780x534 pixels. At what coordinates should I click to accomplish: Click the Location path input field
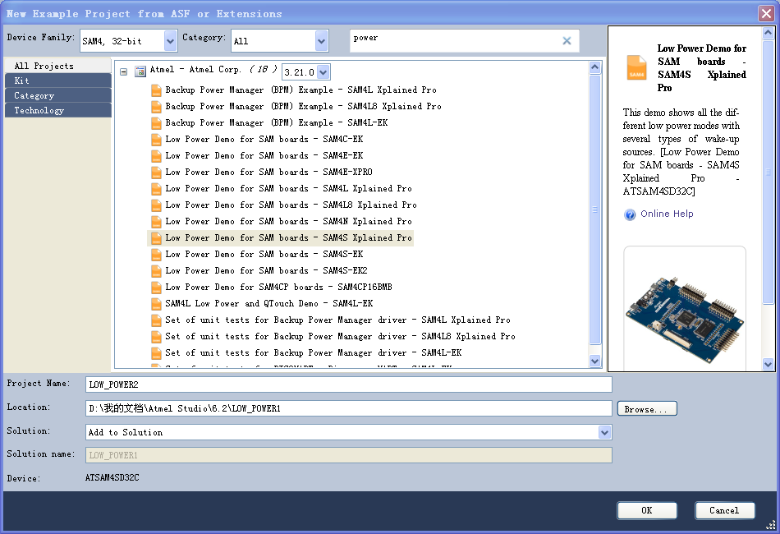[349, 408]
